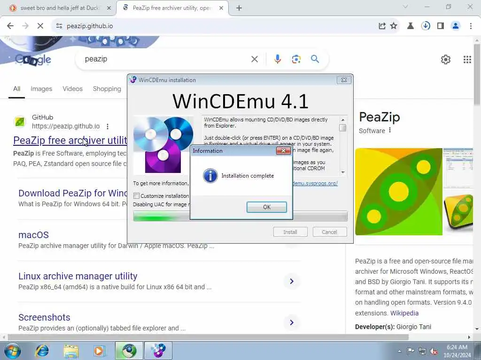Click the vertical page scrollbar
This screenshot has width=481, height=360.
[x=477, y=75]
